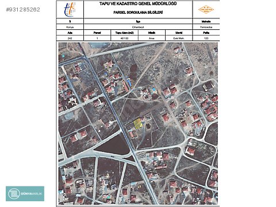The image size is (276, 207).
Task: Click the "Mahalle" column header cell
Action: click(206, 21)
